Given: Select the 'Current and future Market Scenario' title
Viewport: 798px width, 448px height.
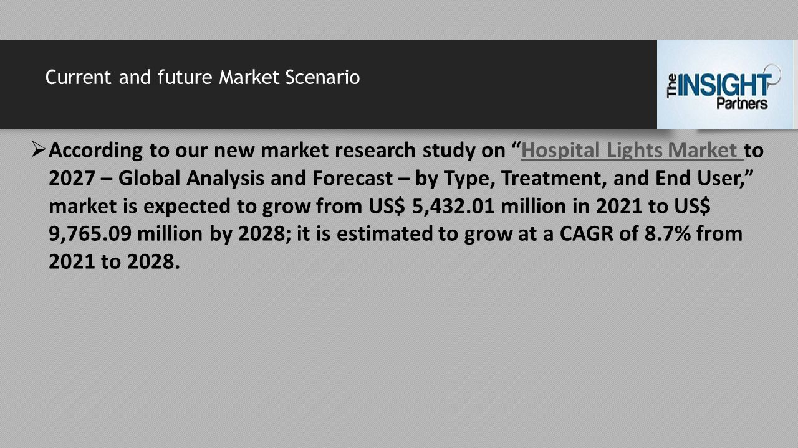Looking at the screenshot, I should (203, 78).
